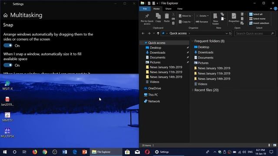278x156 pixels.
Task: Click Select none in the ribbon
Action: click(x=257, y=19)
